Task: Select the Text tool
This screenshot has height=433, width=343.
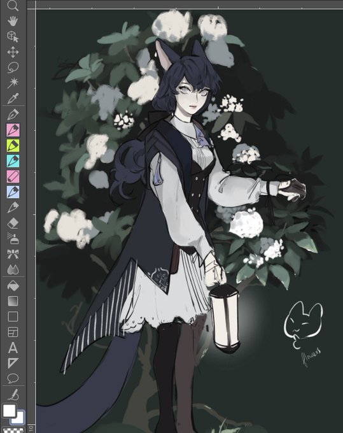Action: coord(13,348)
